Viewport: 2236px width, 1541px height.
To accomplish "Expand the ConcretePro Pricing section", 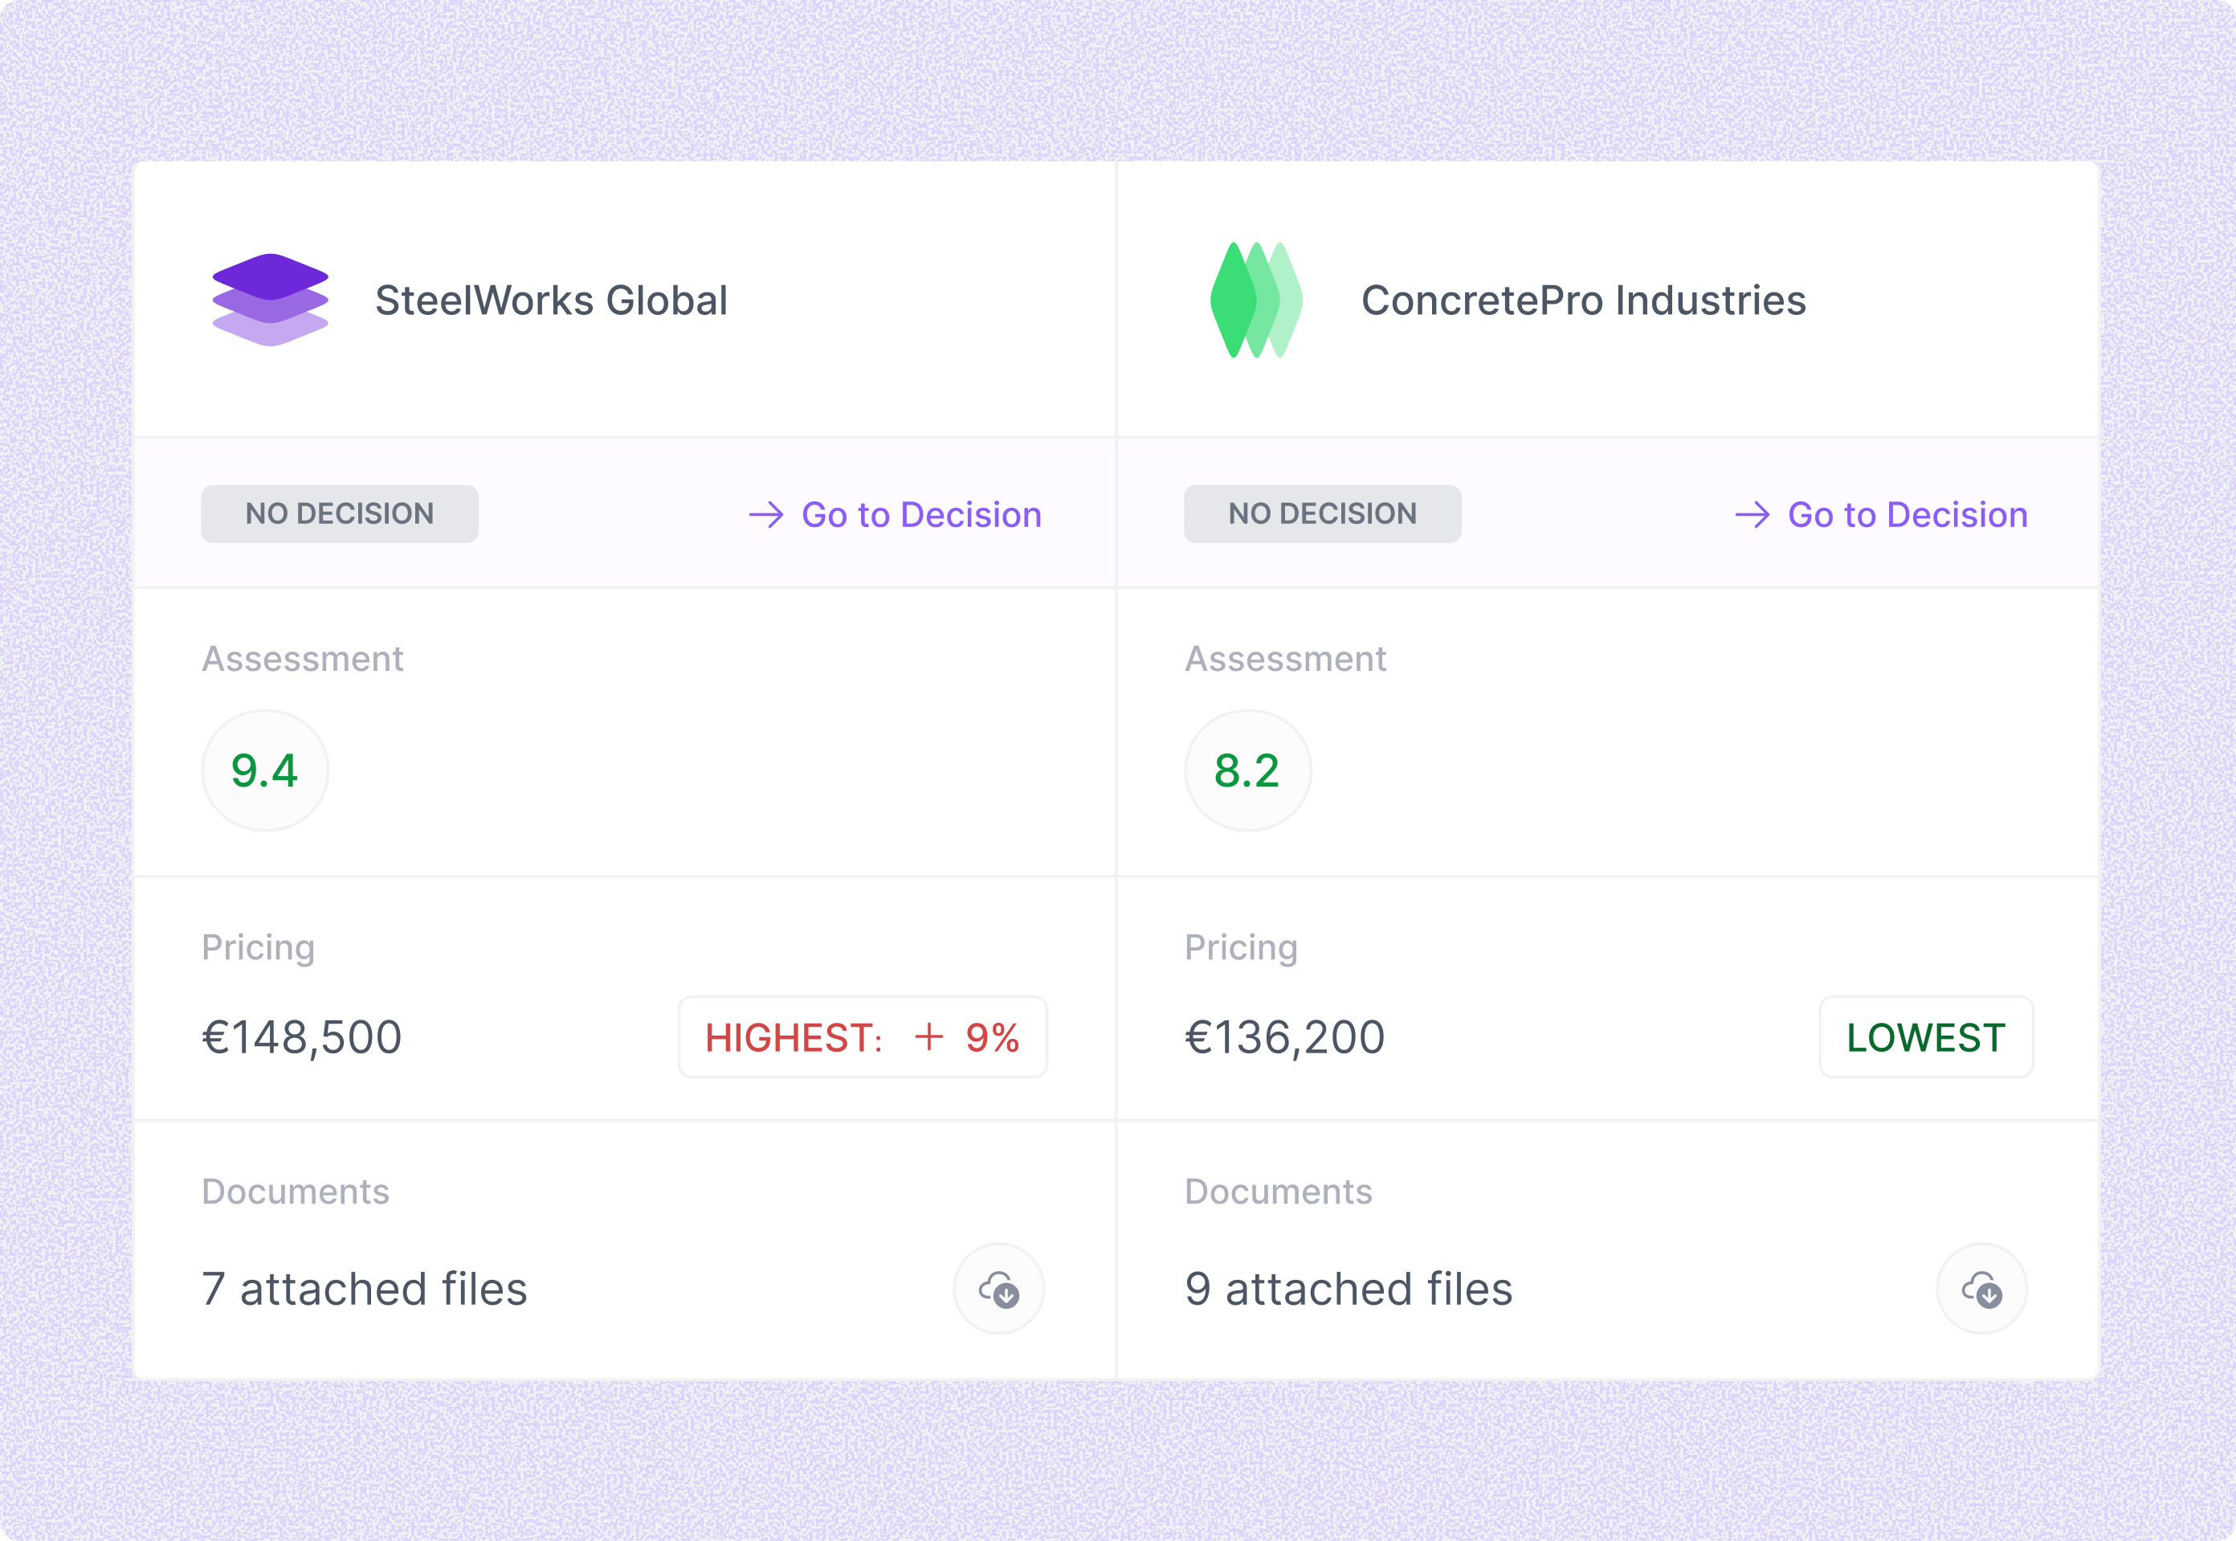I will pyautogui.click(x=1241, y=946).
